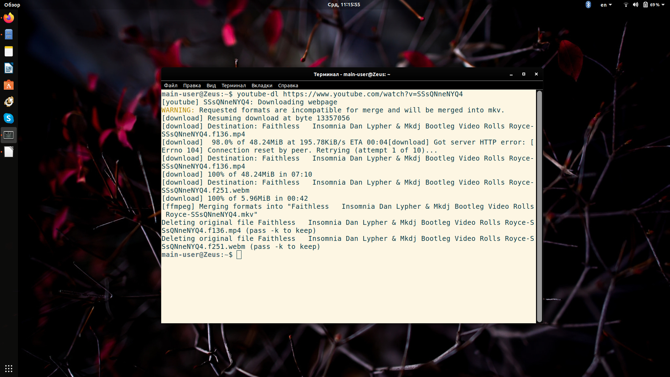Screen dimensions: 670x377
Task: Open the Вид menu
Action: (x=211, y=86)
